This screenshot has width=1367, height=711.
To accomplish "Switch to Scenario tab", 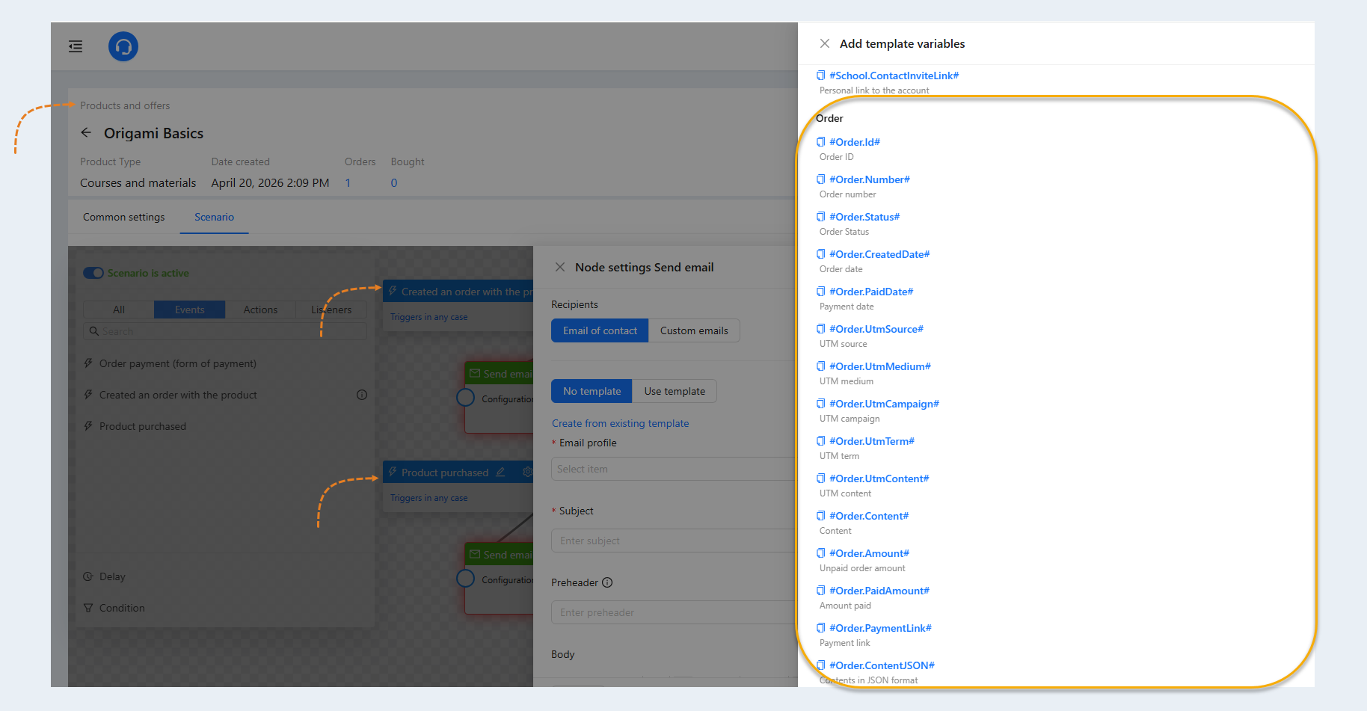I will (215, 217).
